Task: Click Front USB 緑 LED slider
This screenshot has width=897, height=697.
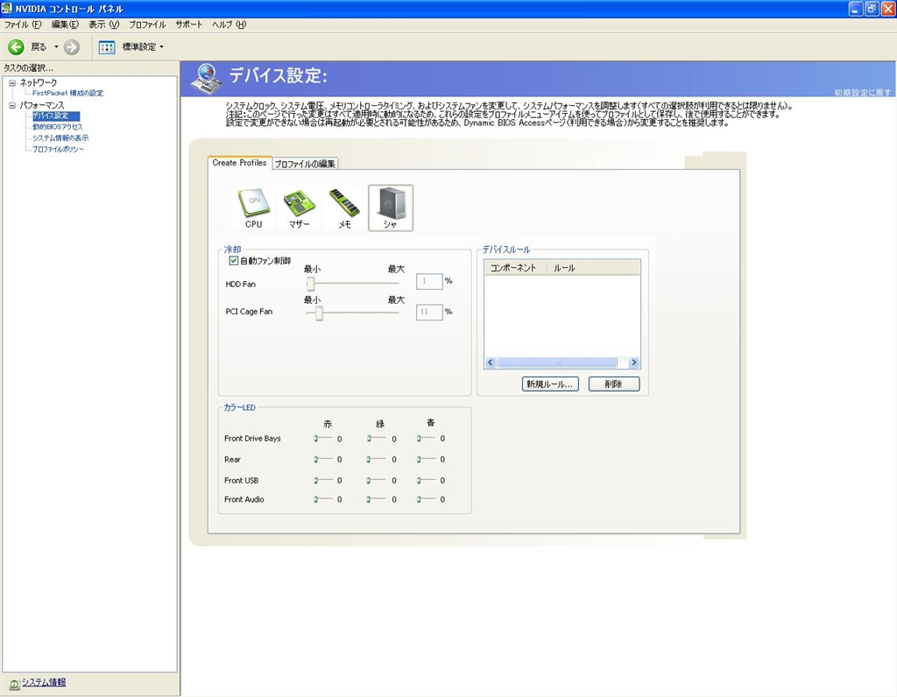Action: point(377,481)
